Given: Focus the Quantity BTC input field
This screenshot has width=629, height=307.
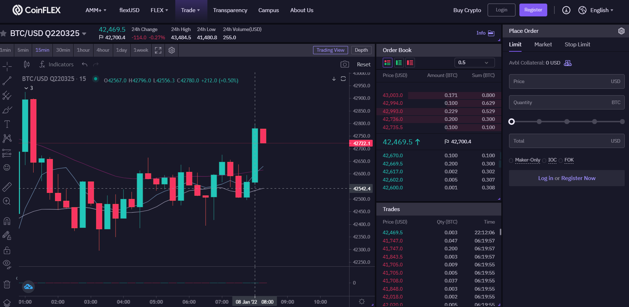Looking at the screenshot, I should coord(567,102).
